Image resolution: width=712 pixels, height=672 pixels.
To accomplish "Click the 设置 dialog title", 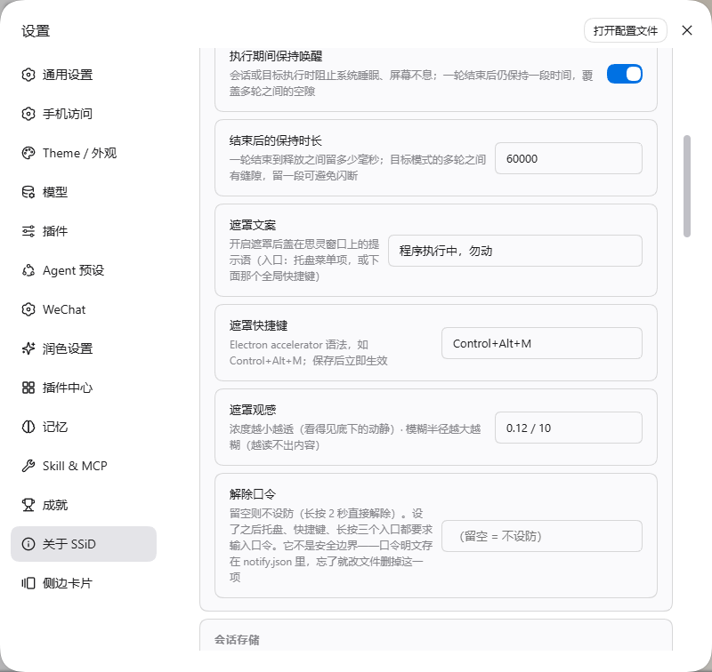I will tap(36, 31).
